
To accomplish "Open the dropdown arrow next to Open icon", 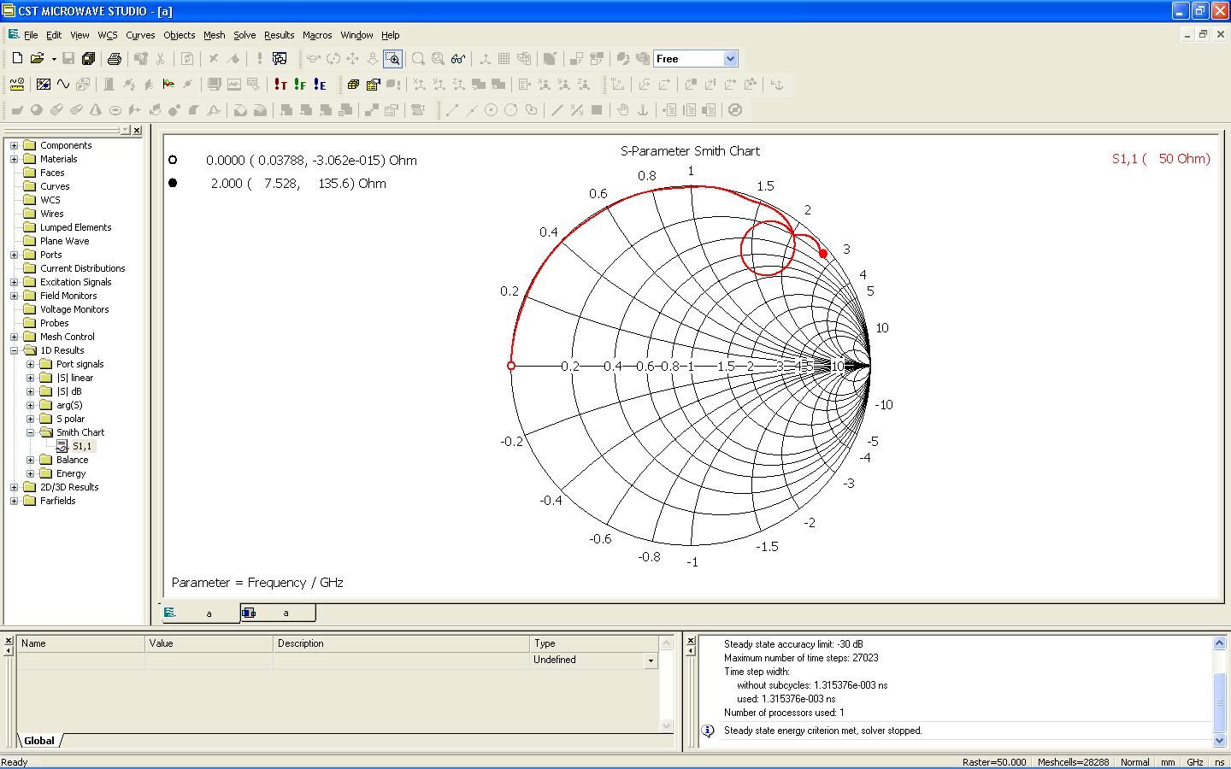I will pyautogui.click(x=53, y=59).
